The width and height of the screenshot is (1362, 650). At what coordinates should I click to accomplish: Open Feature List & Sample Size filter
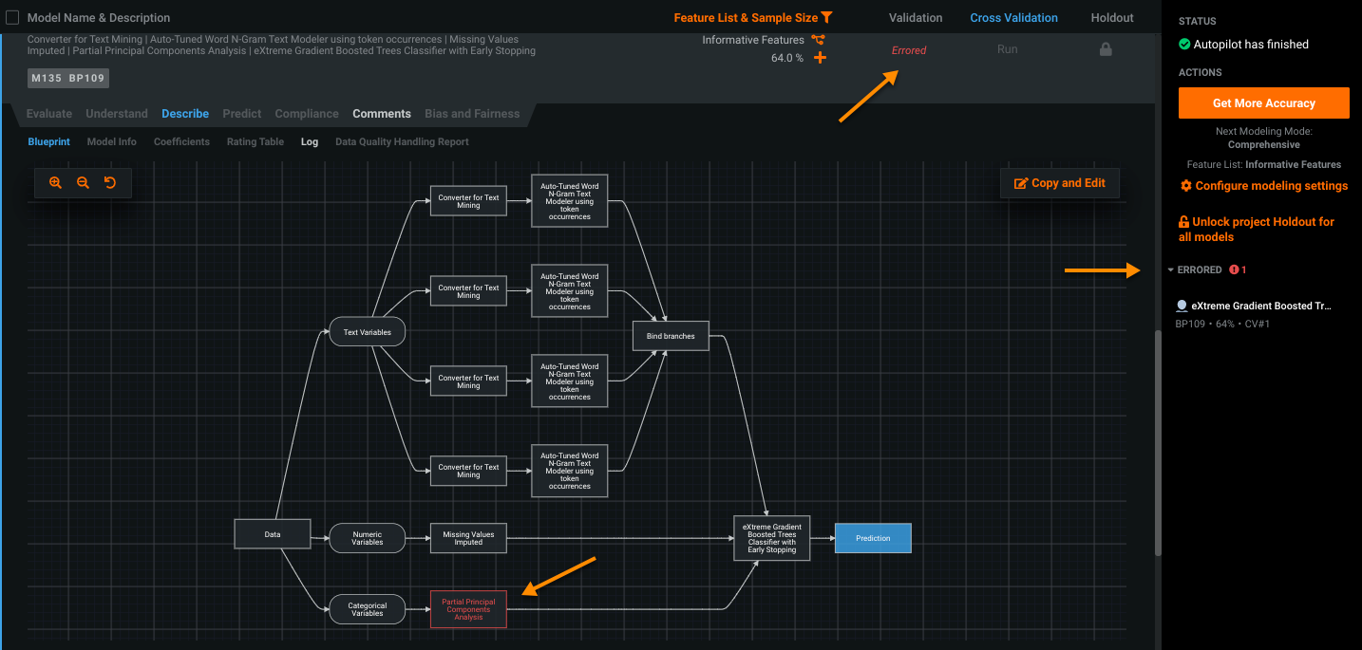pos(746,18)
